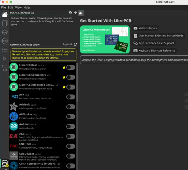The width and height of the screenshot is (188, 170).
Task: Open the chip components sidebar icon
Action: click(x=5, y=41)
